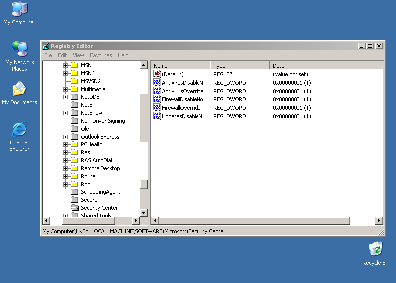
Task: Click the (Default) string value icon
Action: coord(157,74)
